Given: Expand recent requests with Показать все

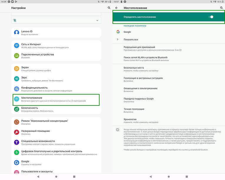Looking at the screenshot, I should (x=131, y=39).
